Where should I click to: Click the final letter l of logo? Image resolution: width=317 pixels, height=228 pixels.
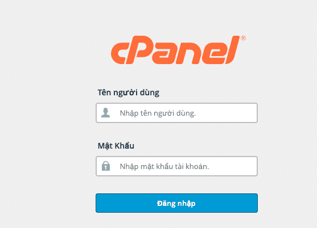coord(233,50)
